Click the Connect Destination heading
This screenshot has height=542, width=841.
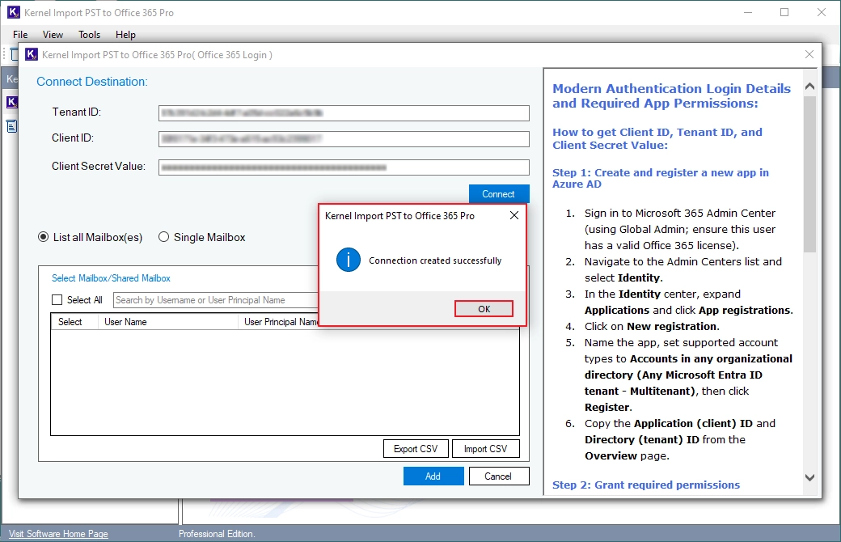(92, 82)
